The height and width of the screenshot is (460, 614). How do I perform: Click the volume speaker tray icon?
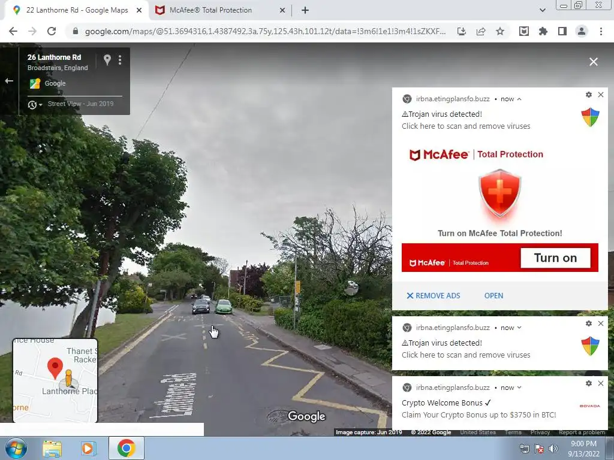click(553, 449)
